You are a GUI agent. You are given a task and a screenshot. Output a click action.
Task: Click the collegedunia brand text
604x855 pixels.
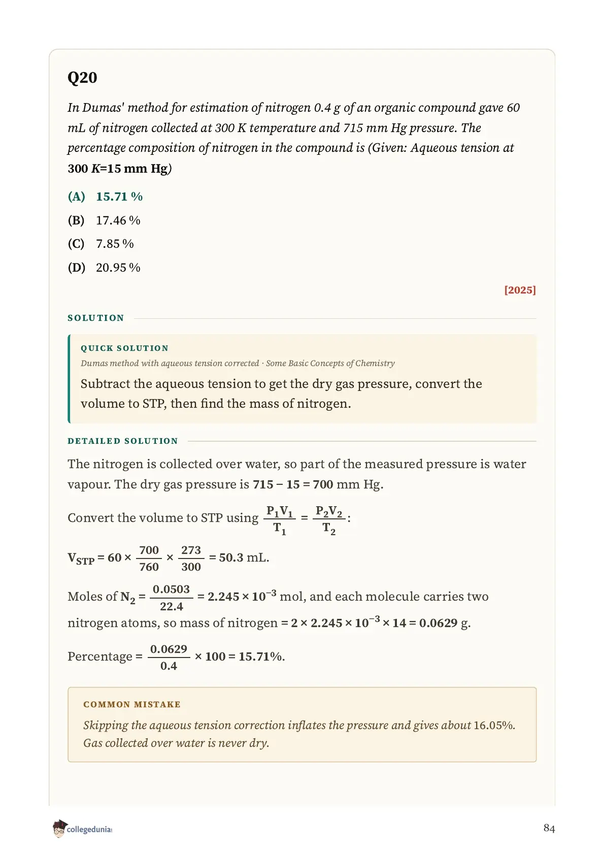click(x=89, y=830)
